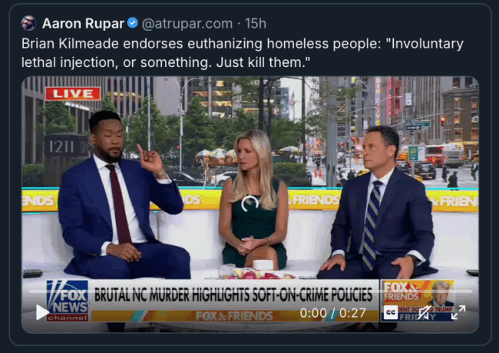Click the red LIVE badge in the video

[x=73, y=94]
